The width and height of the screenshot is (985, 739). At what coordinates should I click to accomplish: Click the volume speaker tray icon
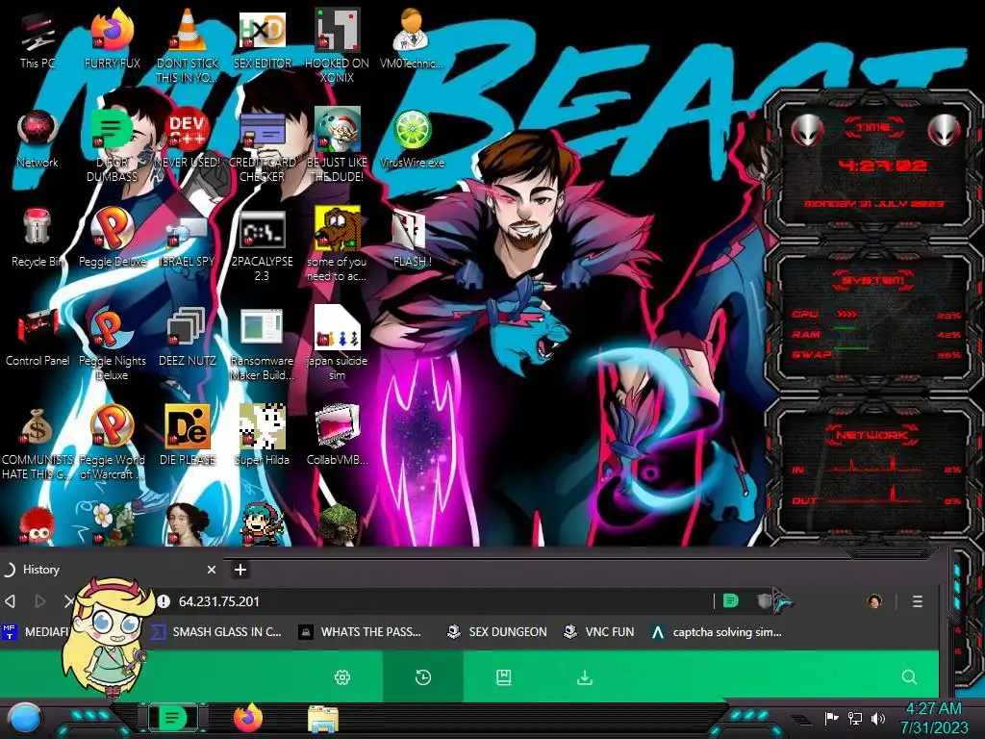point(877,718)
